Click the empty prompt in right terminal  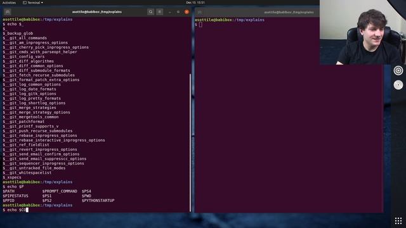199,25
